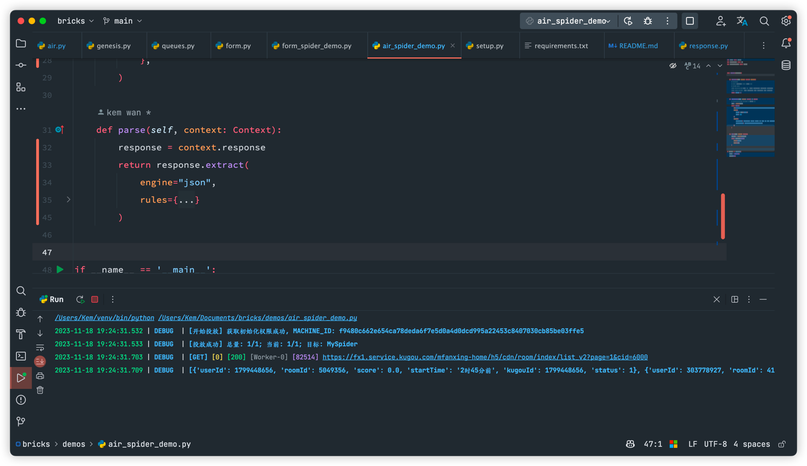Run air_spider_demo from top toolbar
Viewport: 807px width, 466px height.
pos(628,21)
